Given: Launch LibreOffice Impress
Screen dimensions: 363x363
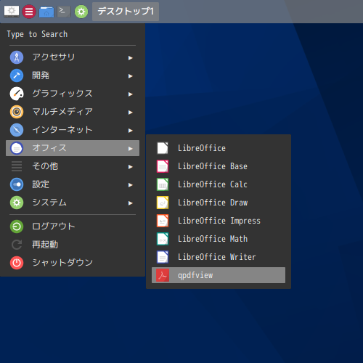Looking at the screenshot, I should 219,221.
